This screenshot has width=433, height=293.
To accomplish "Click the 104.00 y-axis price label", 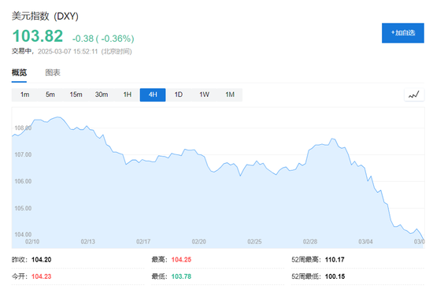I will click(23, 235).
